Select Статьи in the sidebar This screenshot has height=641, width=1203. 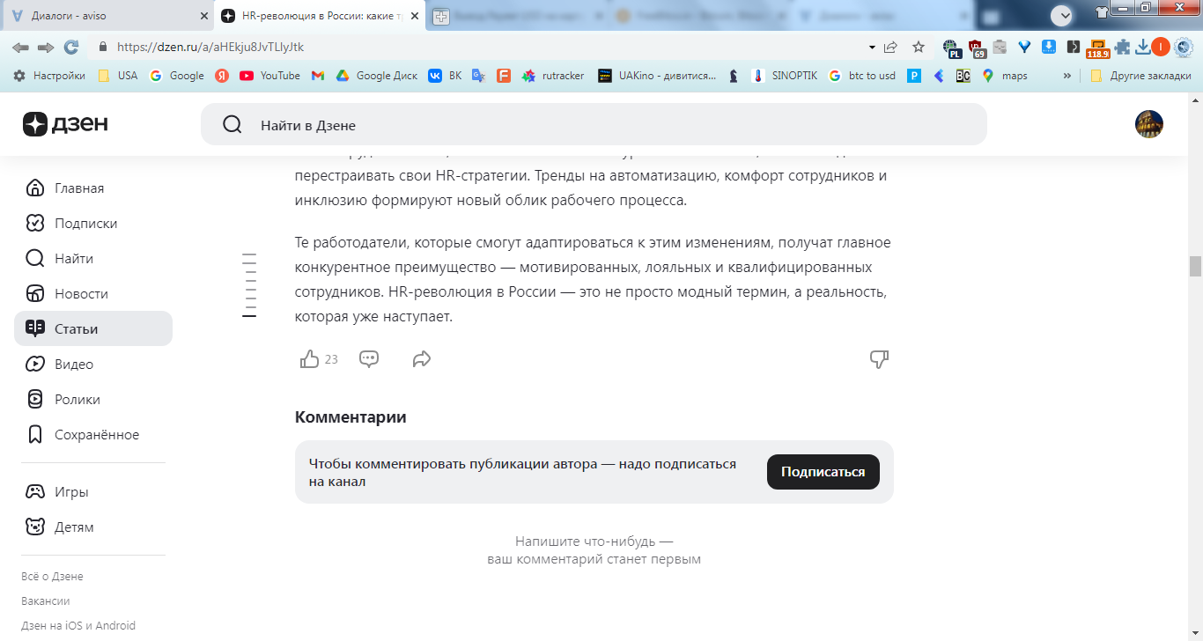tap(93, 328)
